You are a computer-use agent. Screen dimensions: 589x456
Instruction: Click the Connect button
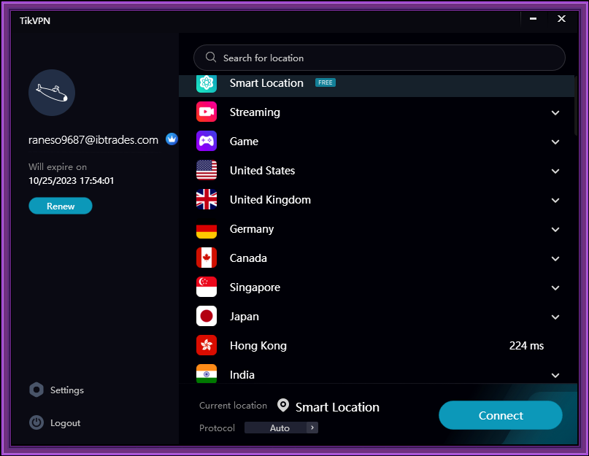[x=501, y=415]
